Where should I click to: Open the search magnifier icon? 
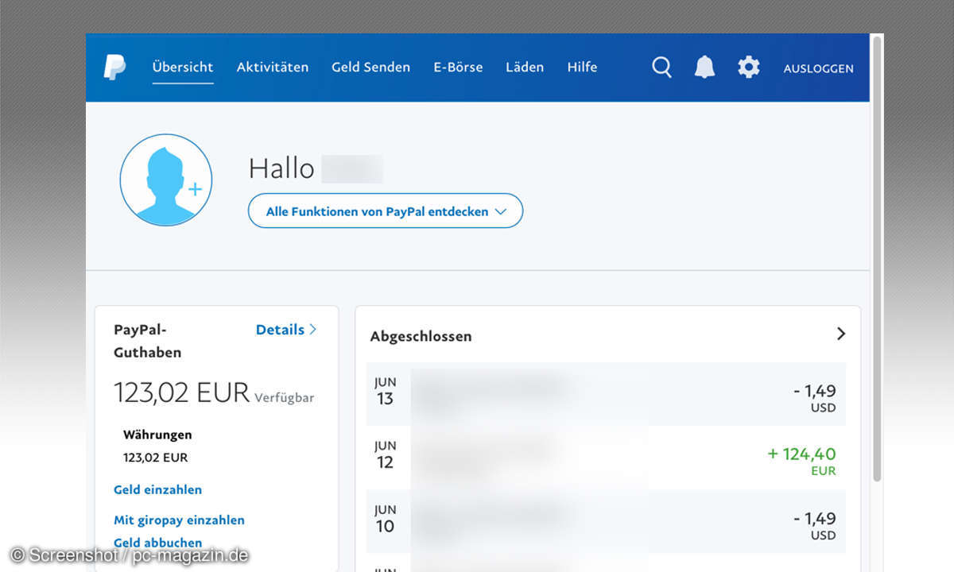point(661,68)
